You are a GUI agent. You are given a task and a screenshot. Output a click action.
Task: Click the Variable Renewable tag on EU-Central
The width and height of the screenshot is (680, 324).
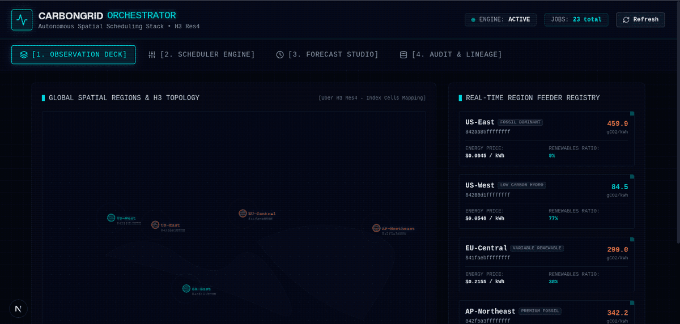click(x=537, y=248)
